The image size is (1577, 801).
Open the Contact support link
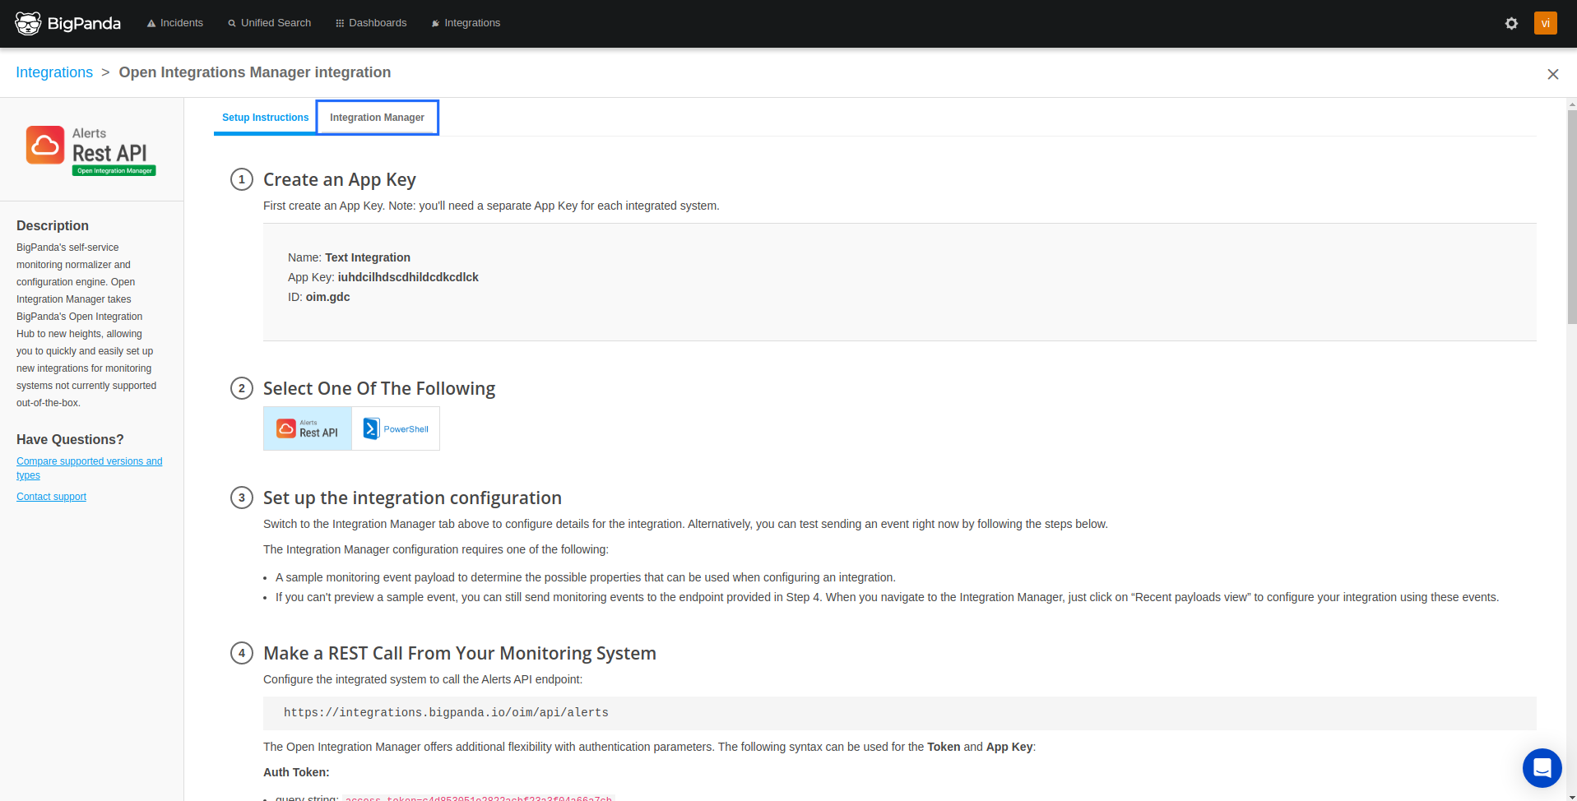pos(51,496)
